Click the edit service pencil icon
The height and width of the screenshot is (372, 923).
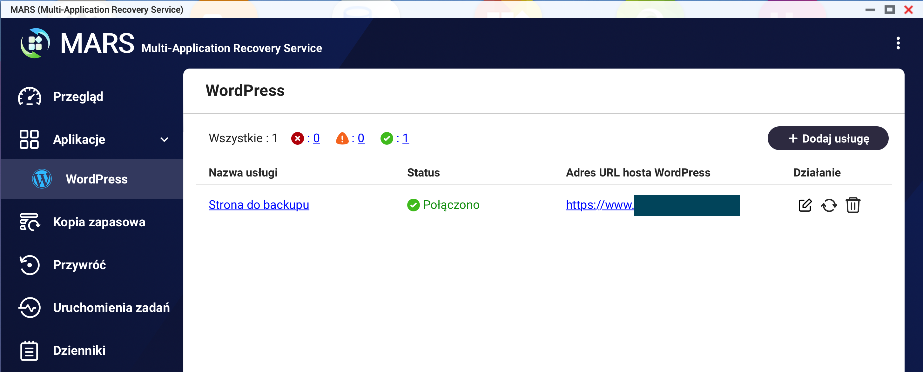click(805, 205)
